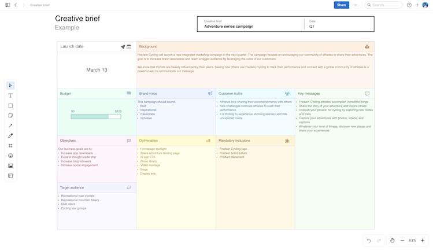Select the 'Launch date' header
433x251 pixels.
[x=72, y=46]
